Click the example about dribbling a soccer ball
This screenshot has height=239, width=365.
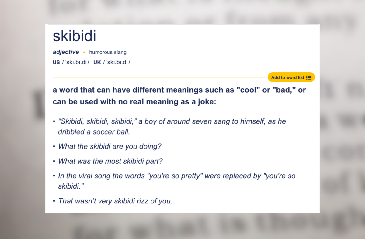[x=172, y=127]
